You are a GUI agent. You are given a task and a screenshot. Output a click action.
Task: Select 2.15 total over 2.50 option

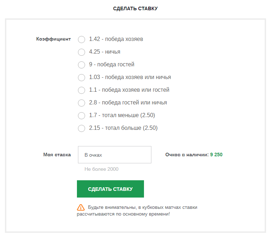click(82, 128)
